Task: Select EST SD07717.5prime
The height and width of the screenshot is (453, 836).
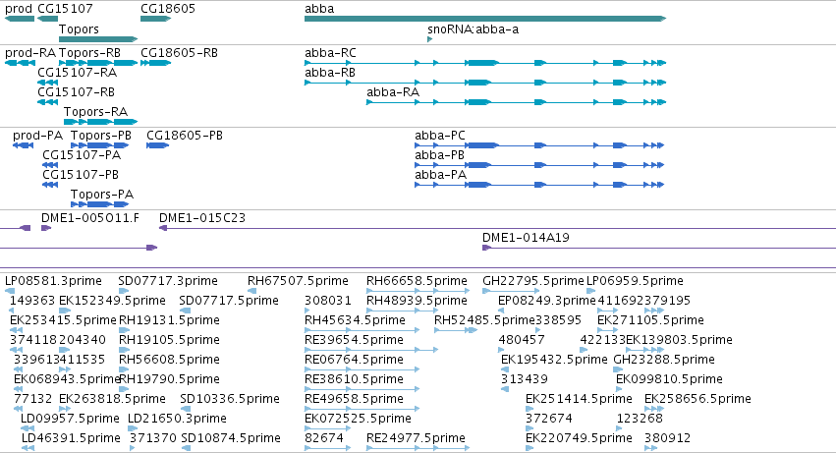Action: (x=229, y=301)
